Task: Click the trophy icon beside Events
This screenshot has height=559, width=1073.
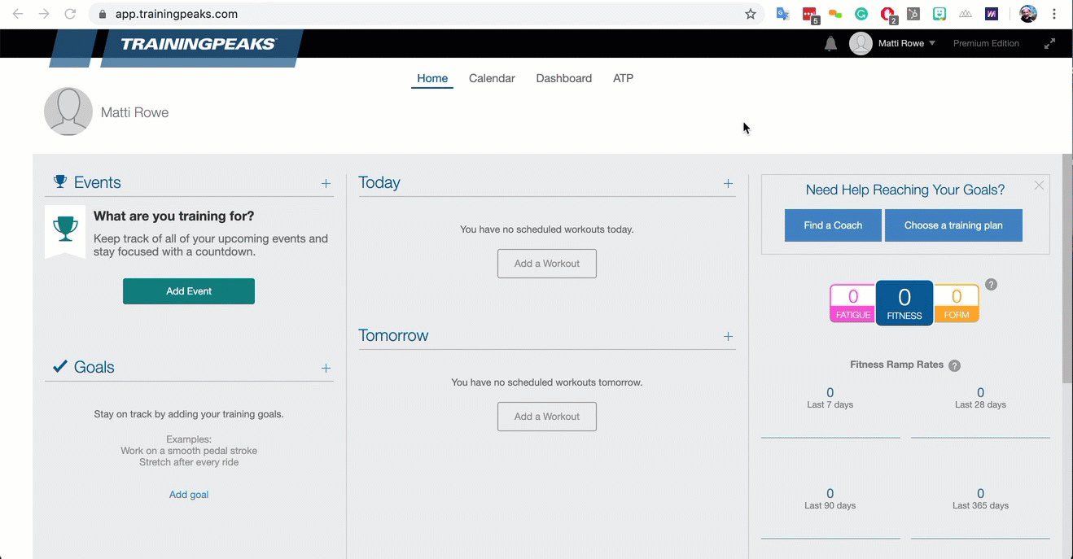Action: point(59,181)
